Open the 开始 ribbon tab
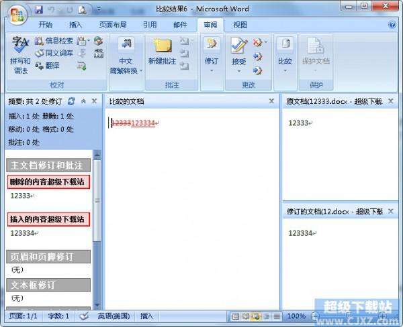 tap(46, 25)
